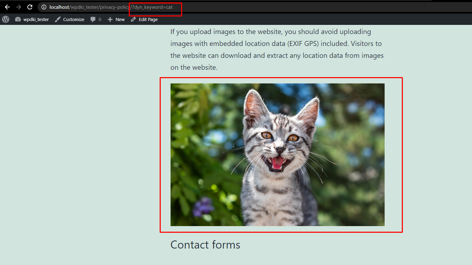Click the paintbrush icon beside Customize
Viewport: 472px width, 265px height.
pos(58,19)
